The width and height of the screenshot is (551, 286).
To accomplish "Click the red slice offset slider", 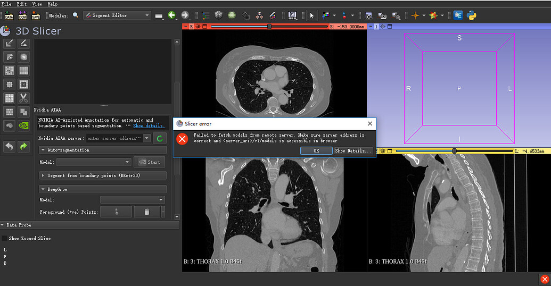I will point(269,27).
